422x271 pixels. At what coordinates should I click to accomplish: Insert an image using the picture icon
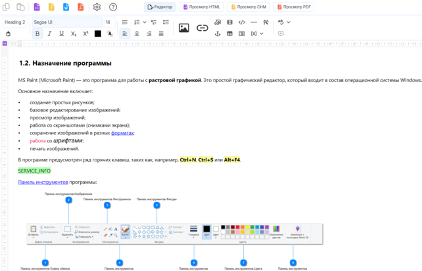(184, 28)
